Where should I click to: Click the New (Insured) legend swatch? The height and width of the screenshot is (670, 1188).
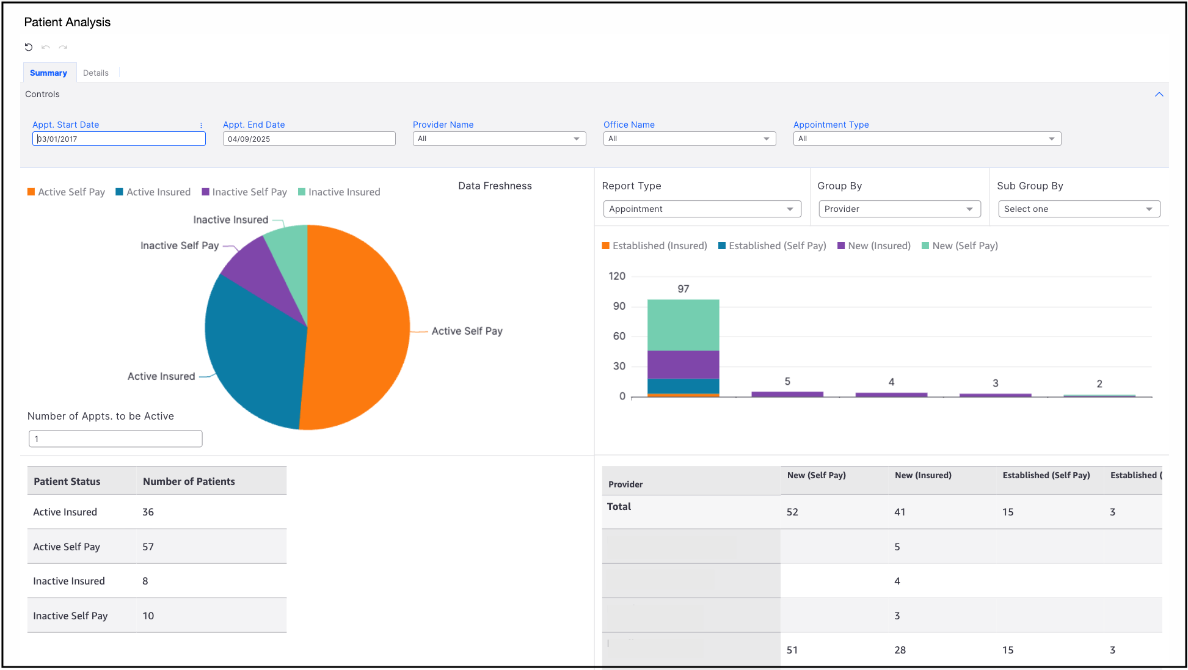pos(841,246)
